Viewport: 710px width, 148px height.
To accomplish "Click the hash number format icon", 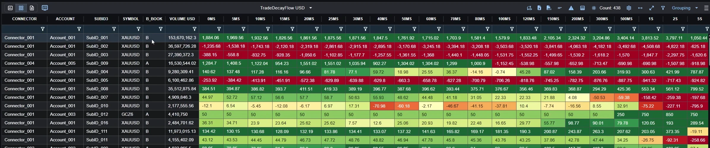I will tap(594, 8).
